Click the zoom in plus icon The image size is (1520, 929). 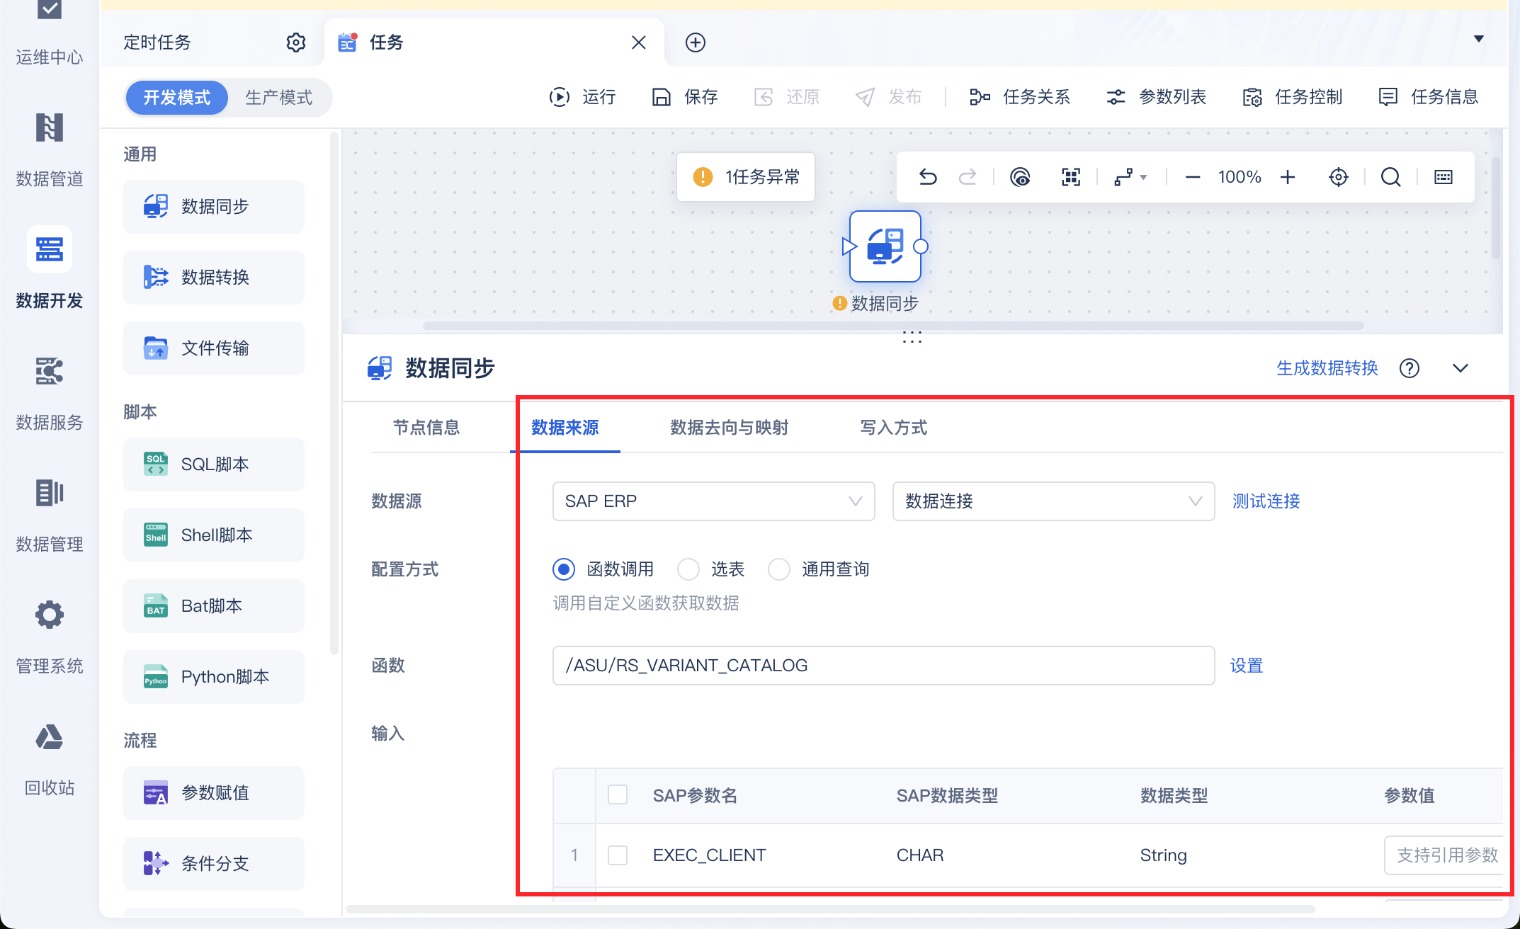click(x=1288, y=177)
